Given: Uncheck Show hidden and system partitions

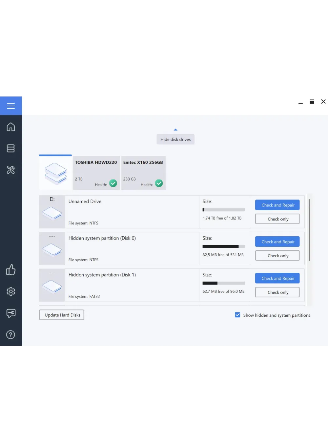Looking at the screenshot, I should click(x=237, y=315).
